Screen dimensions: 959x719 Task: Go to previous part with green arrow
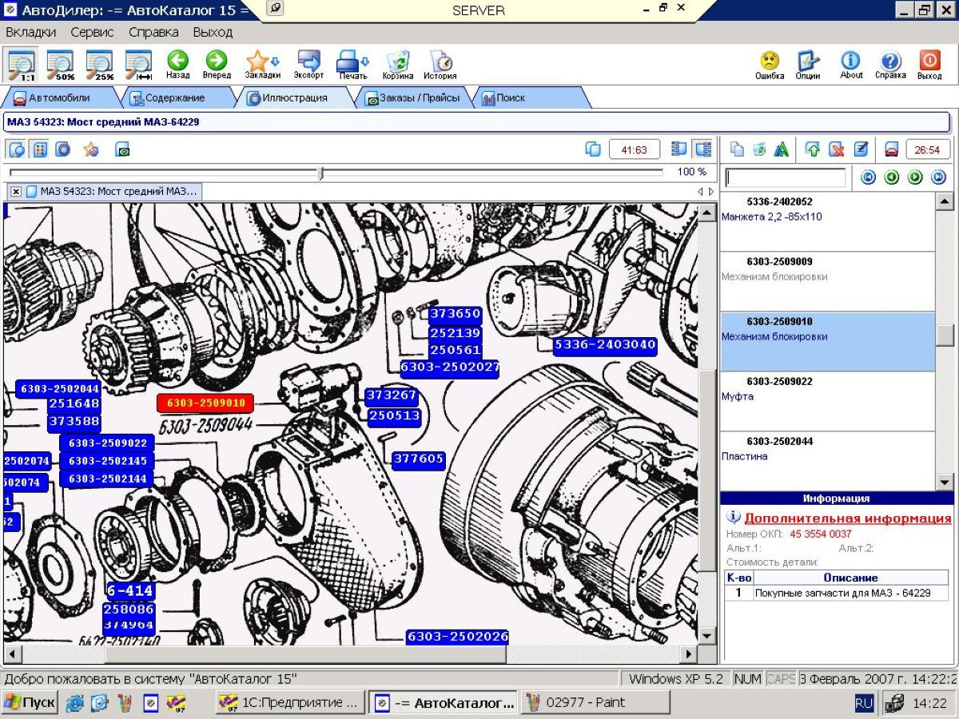coord(892,177)
